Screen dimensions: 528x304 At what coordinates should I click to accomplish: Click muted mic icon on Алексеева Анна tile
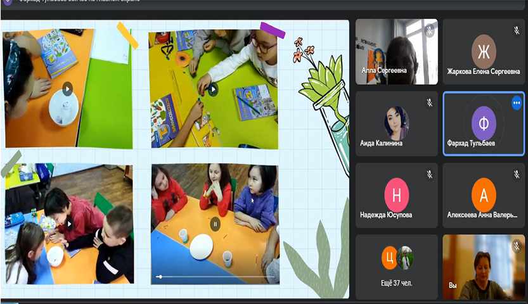pos(517,174)
